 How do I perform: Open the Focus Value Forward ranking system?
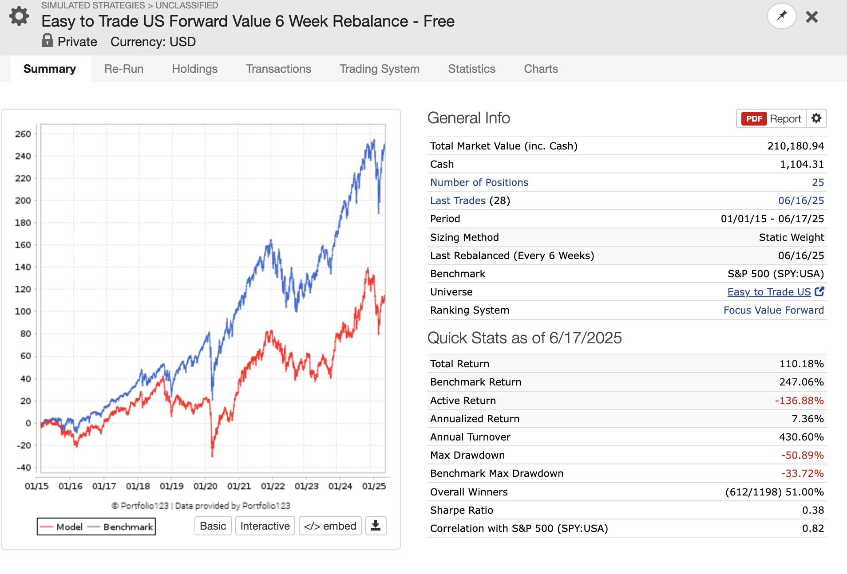tap(773, 310)
